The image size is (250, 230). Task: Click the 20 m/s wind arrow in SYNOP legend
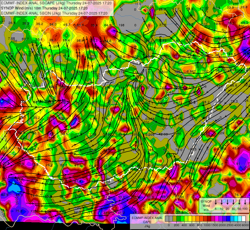[227, 202]
